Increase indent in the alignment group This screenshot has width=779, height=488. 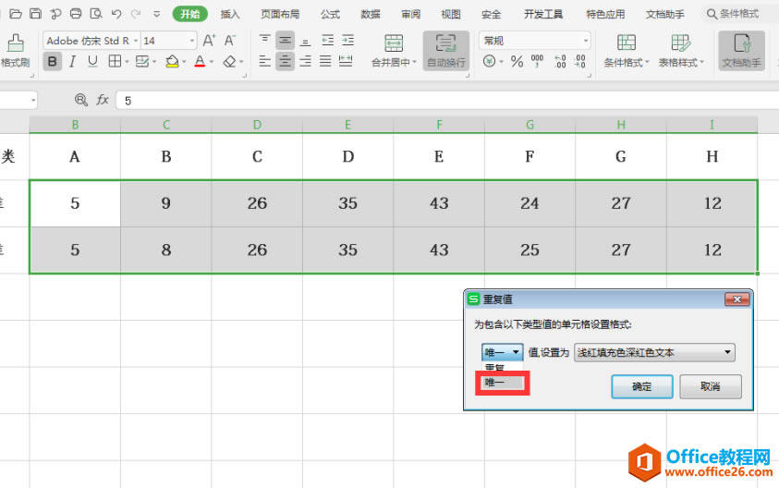pyautogui.click(x=347, y=41)
